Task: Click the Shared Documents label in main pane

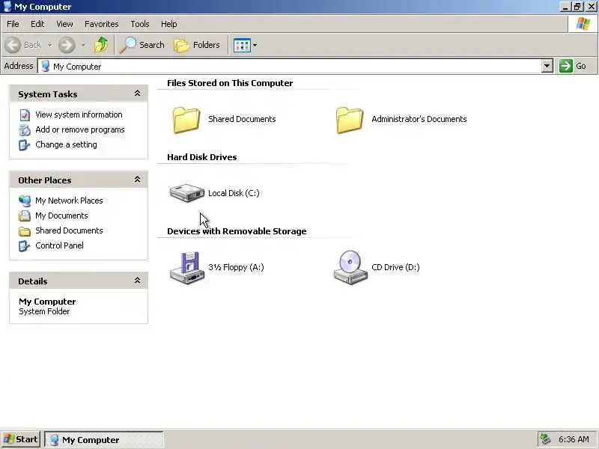Action: 242,119
